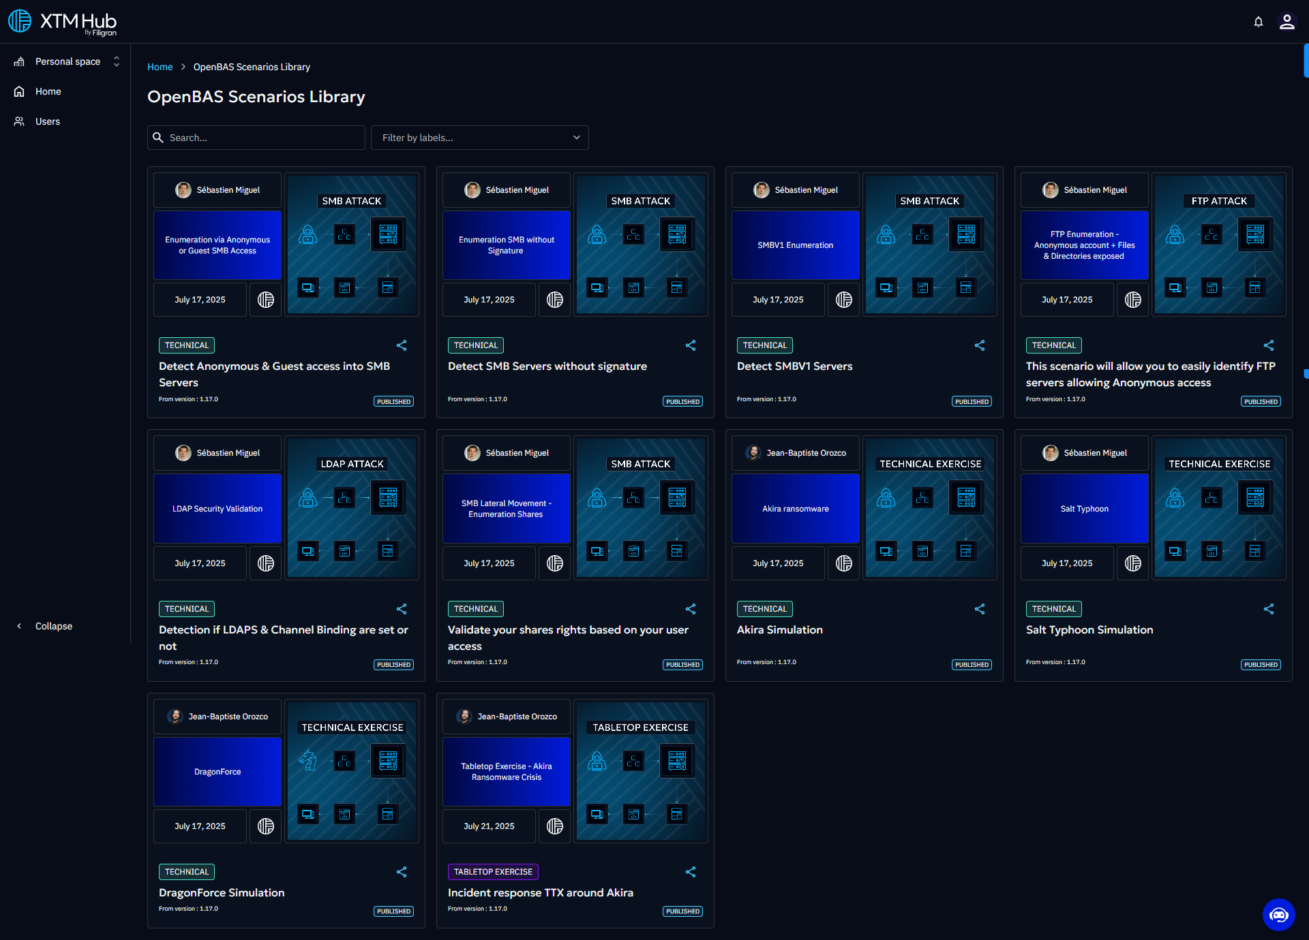
Task: Open Akira Simulation scenario title
Action: [780, 629]
